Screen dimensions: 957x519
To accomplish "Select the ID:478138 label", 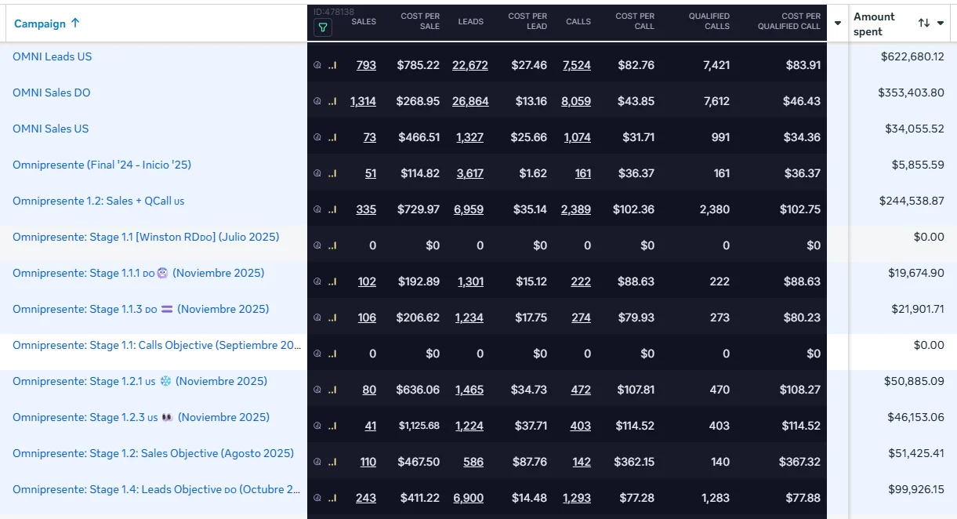I will pyautogui.click(x=334, y=12).
